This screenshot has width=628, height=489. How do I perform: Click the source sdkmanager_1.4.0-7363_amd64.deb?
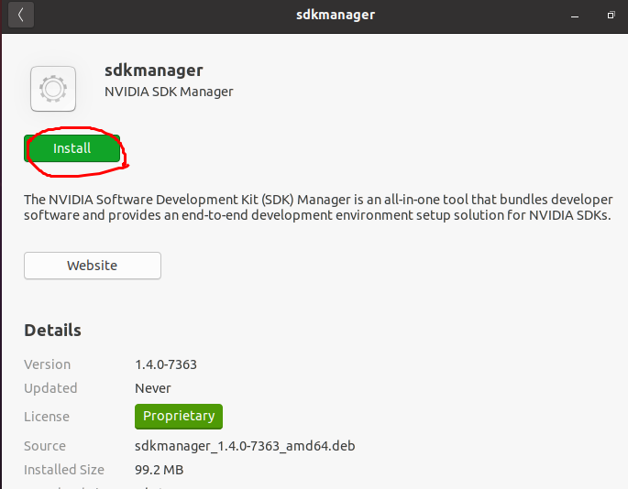245,446
